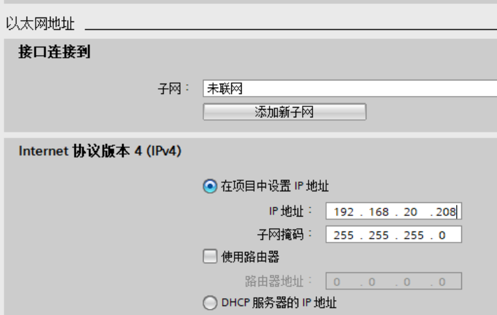Click the 168 octet in the IP 地址 field

click(x=379, y=212)
